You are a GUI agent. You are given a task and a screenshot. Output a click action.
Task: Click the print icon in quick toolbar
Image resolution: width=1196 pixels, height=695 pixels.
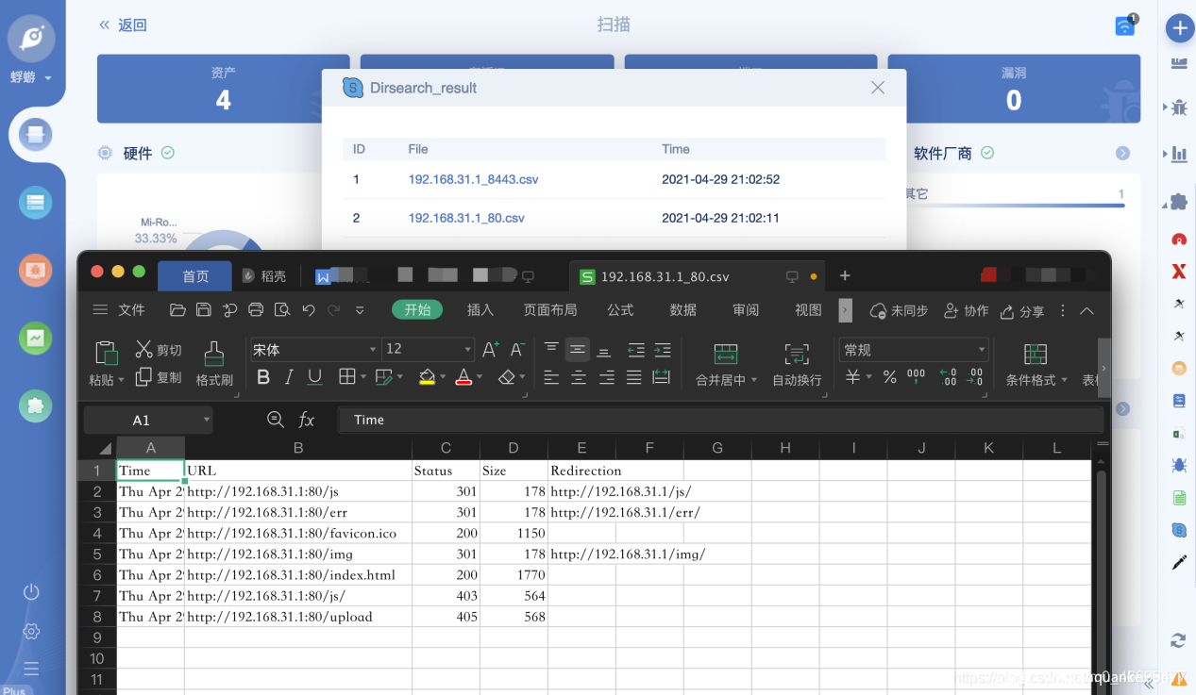point(256,310)
